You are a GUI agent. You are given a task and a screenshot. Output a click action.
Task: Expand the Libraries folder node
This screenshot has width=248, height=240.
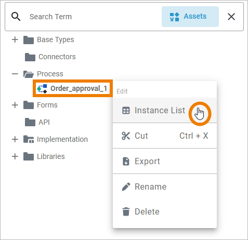(x=15, y=156)
